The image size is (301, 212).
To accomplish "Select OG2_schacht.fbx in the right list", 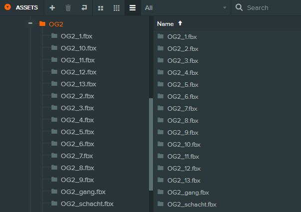I will 192,204.
